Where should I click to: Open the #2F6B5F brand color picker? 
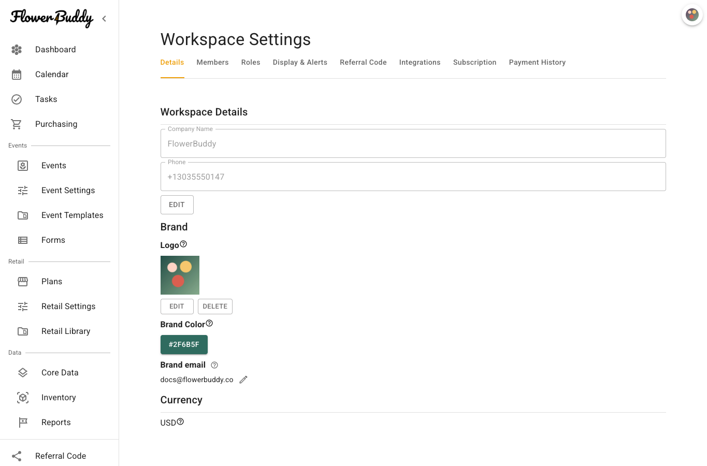point(184,344)
